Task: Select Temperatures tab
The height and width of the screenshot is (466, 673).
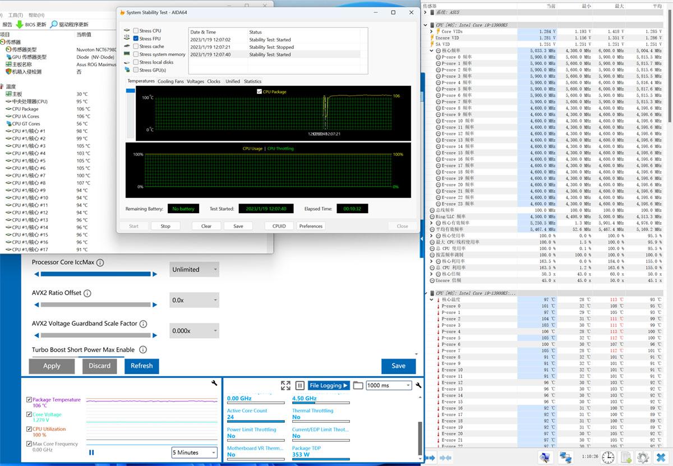Action: 141,81
